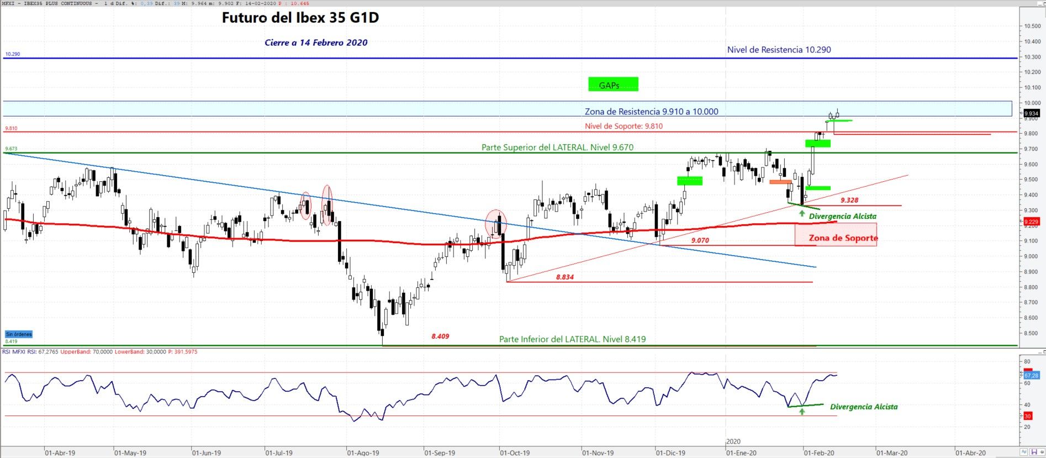The height and width of the screenshot is (458, 1046).
Task: Click the 'Nivel de Soporte: 9.810' label
Action: point(624,126)
